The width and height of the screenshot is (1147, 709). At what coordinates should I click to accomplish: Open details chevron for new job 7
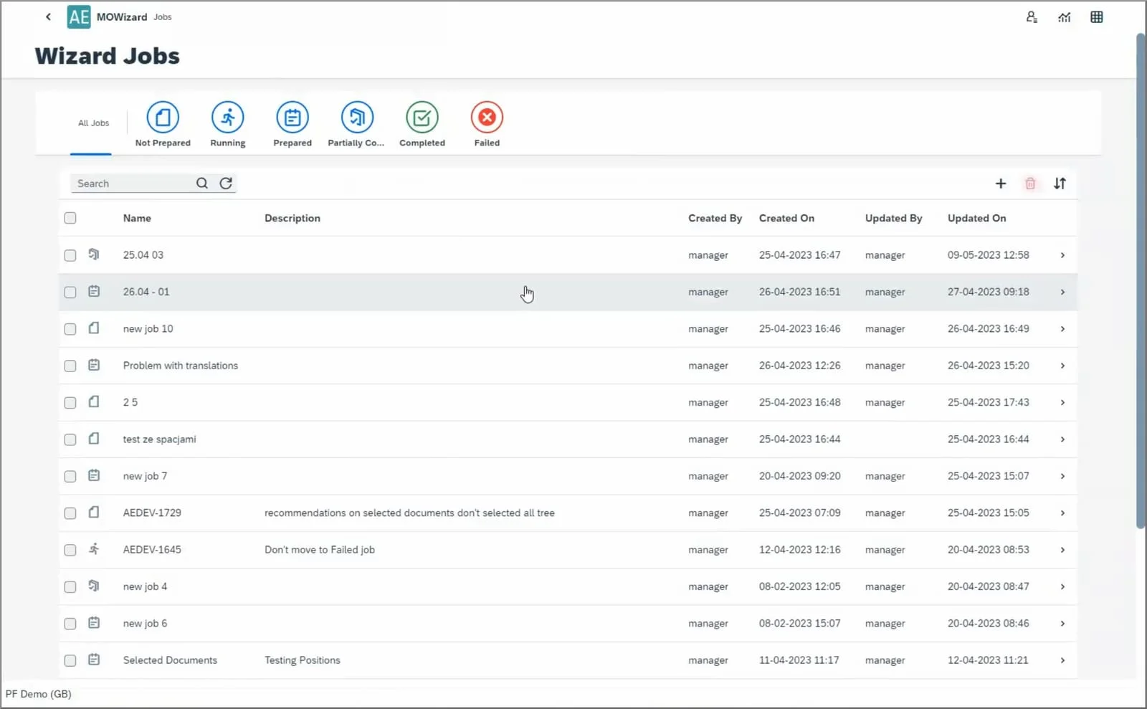click(1062, 476)
